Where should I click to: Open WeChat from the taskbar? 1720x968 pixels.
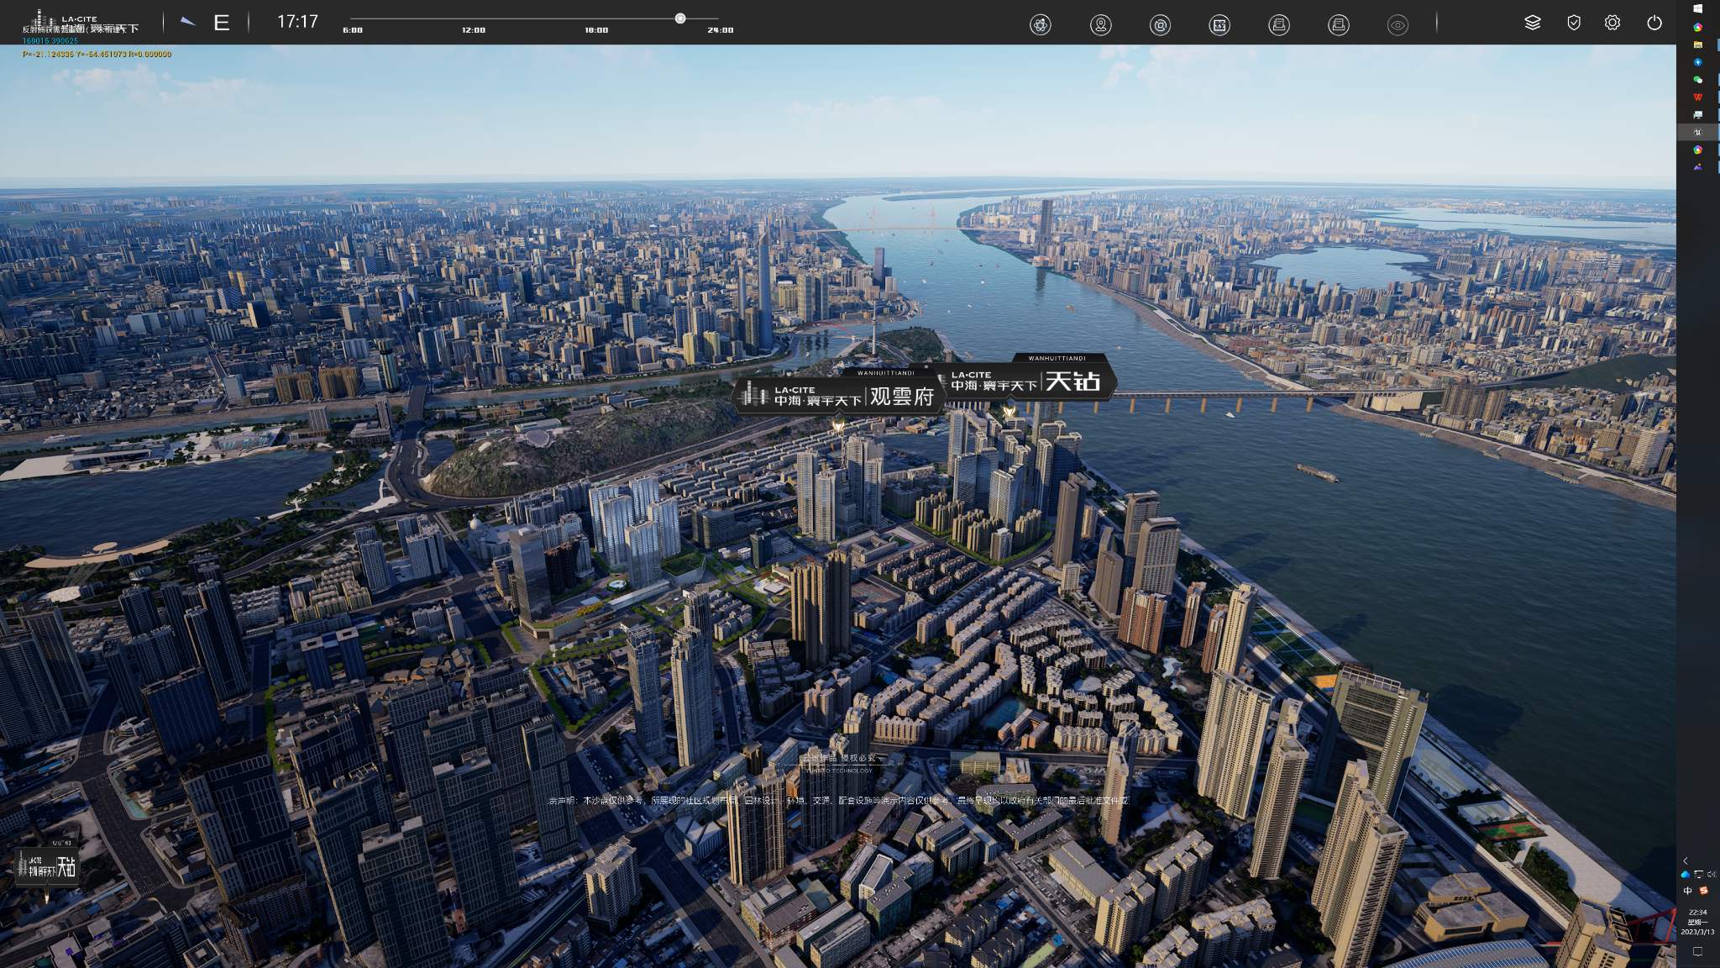(1697, 80)
